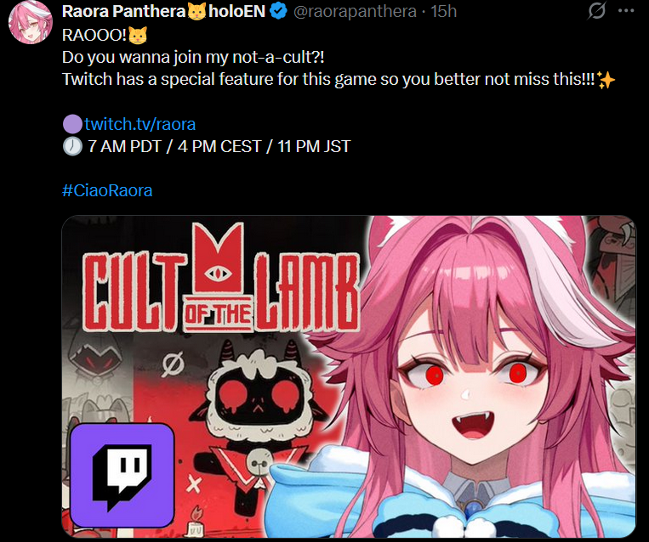This screenshot has width=649, height=542.
Task: Click the cat emoji after RAOOO!
Action: click(138, 35)
